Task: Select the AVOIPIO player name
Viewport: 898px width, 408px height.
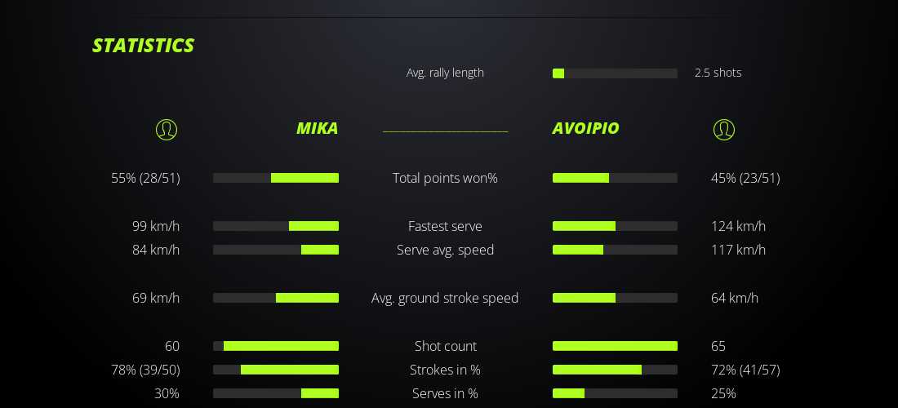Action: coord(585,128)
